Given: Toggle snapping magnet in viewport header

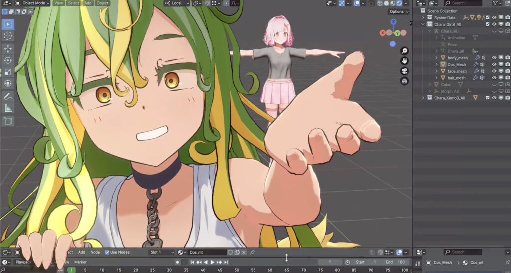Looking at the screenshot, I should coord(207,3).
